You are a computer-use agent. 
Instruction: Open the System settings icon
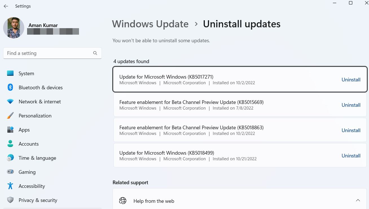point(10,73)
